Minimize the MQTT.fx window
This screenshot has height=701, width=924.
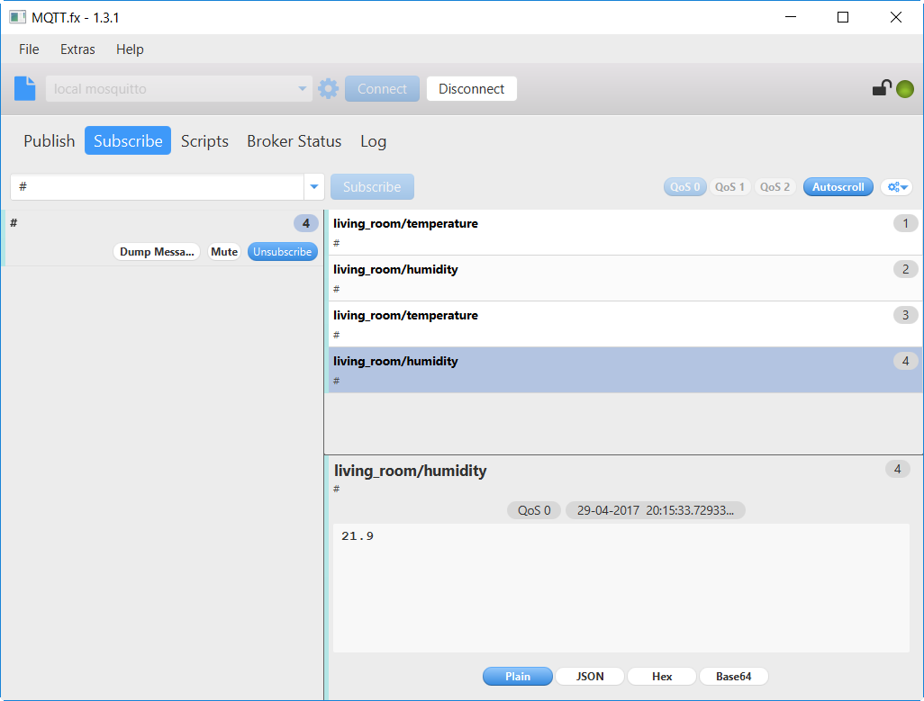791,18
